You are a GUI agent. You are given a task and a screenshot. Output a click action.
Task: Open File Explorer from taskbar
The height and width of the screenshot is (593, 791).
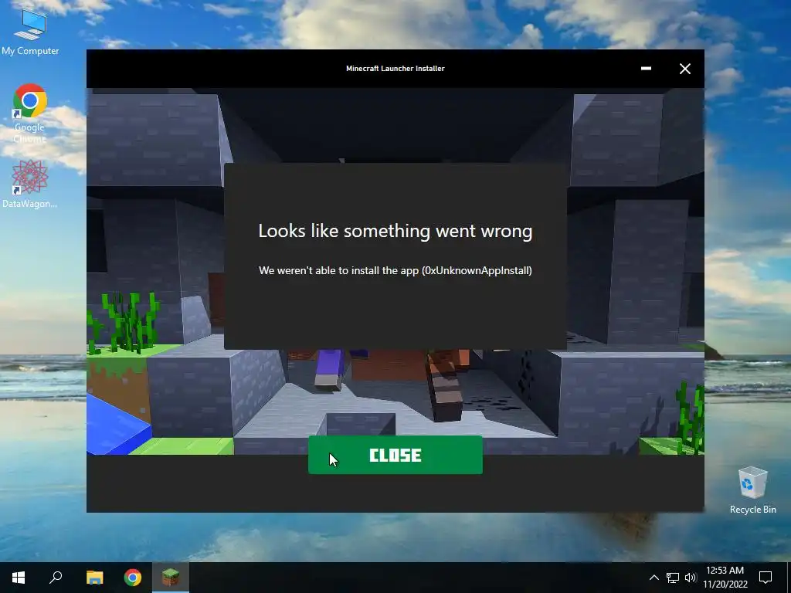(94, 578)
